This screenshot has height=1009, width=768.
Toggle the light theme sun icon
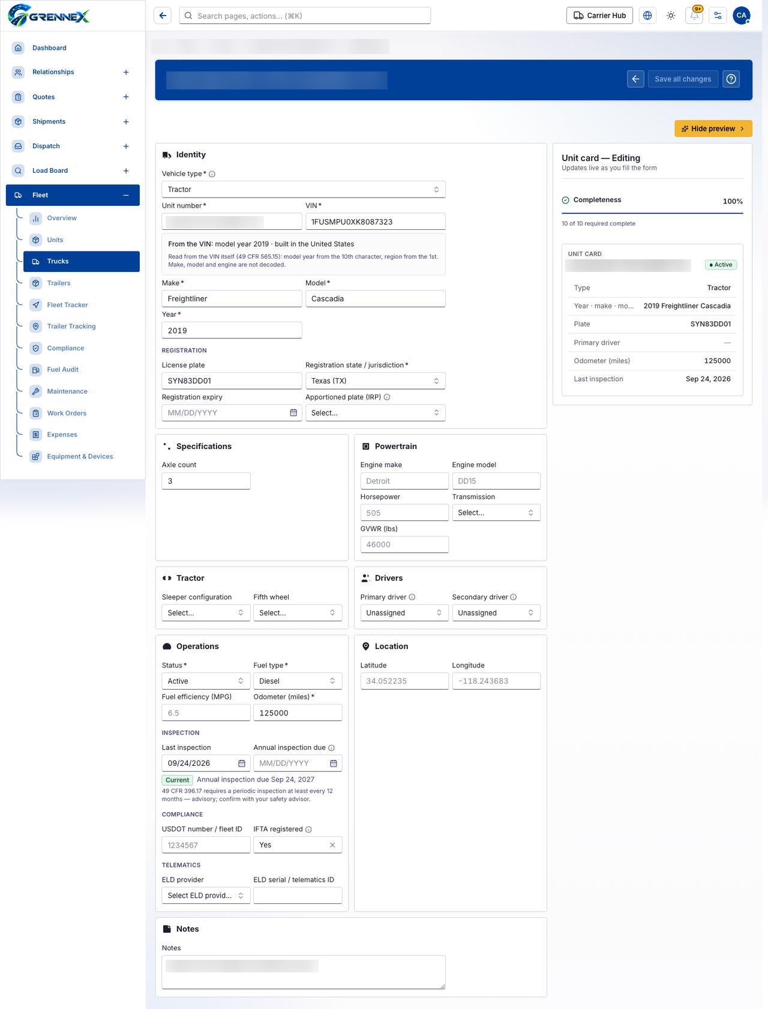click(671, 16)
